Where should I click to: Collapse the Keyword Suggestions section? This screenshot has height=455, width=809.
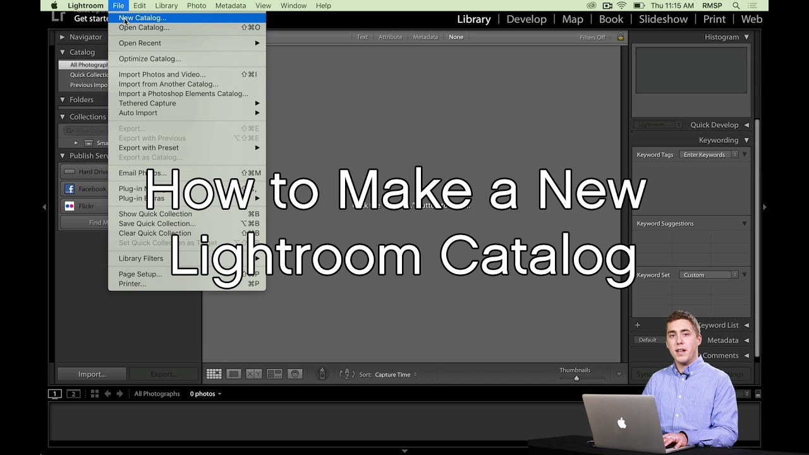click(744, 224)
